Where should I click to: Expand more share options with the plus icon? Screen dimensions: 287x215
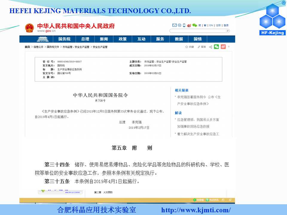tap(229, 47)
